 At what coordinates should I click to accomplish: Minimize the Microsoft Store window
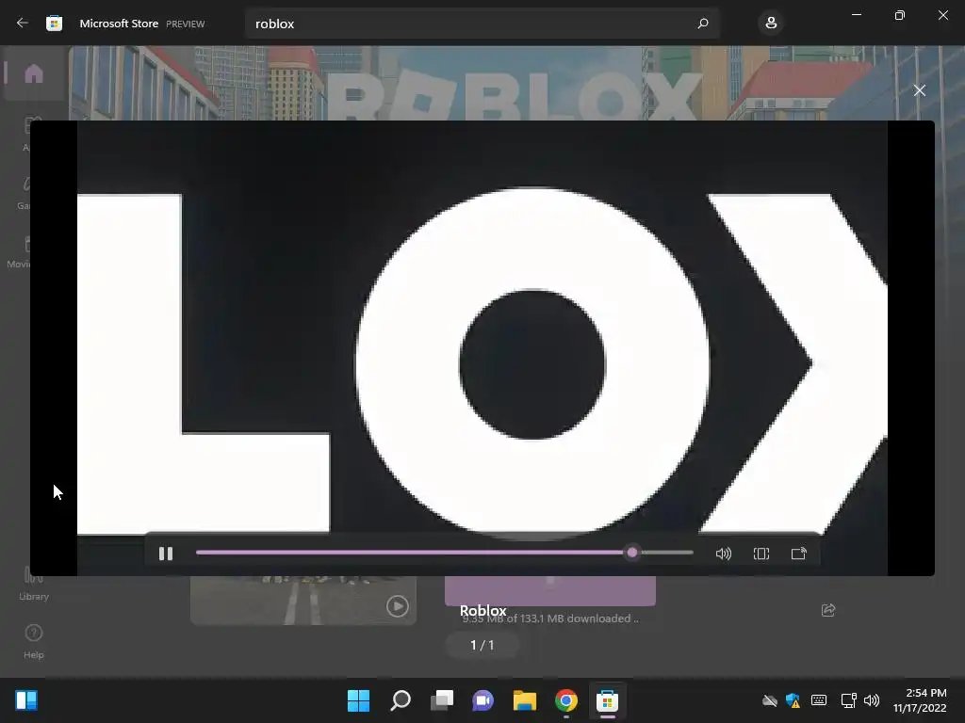856,15
